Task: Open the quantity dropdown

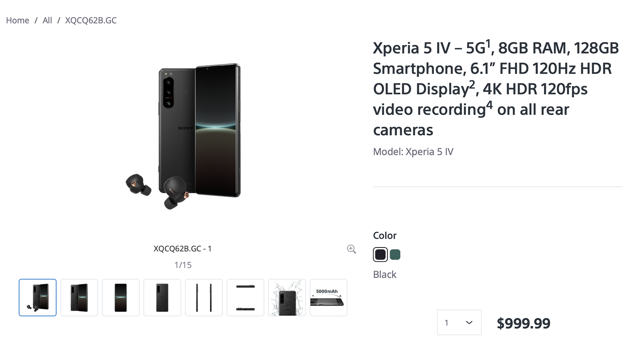Action: pyautogui.click(x=459, y=322)
